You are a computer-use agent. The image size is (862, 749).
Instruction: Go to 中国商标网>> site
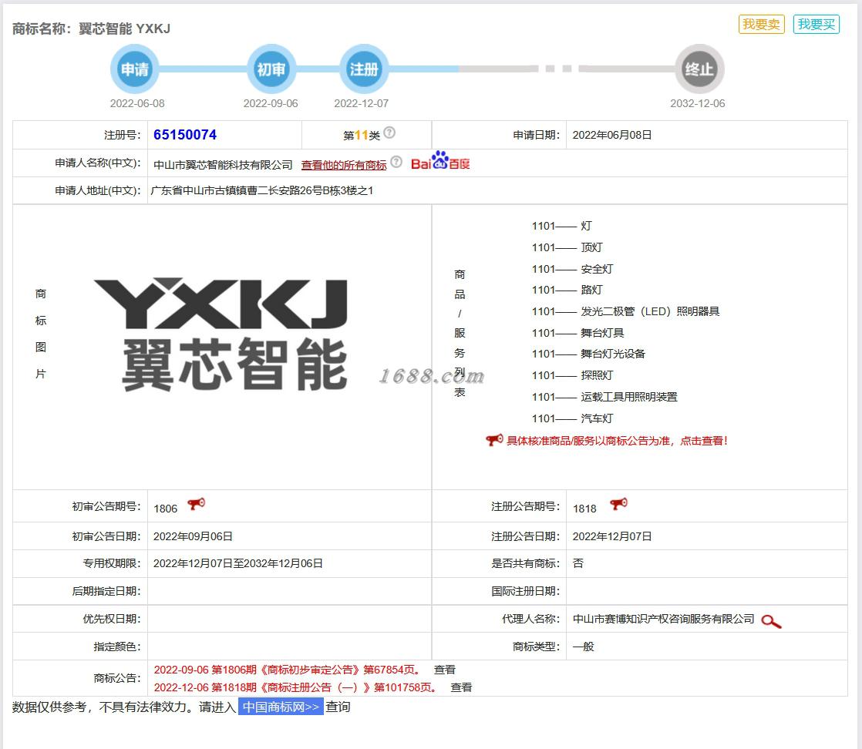pos(281,707)
